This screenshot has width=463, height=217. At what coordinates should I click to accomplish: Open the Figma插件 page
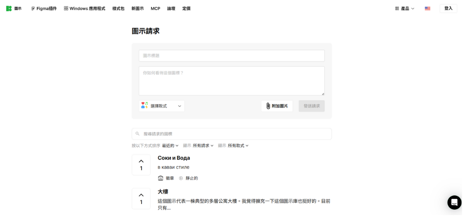click(x=44, y=8)
